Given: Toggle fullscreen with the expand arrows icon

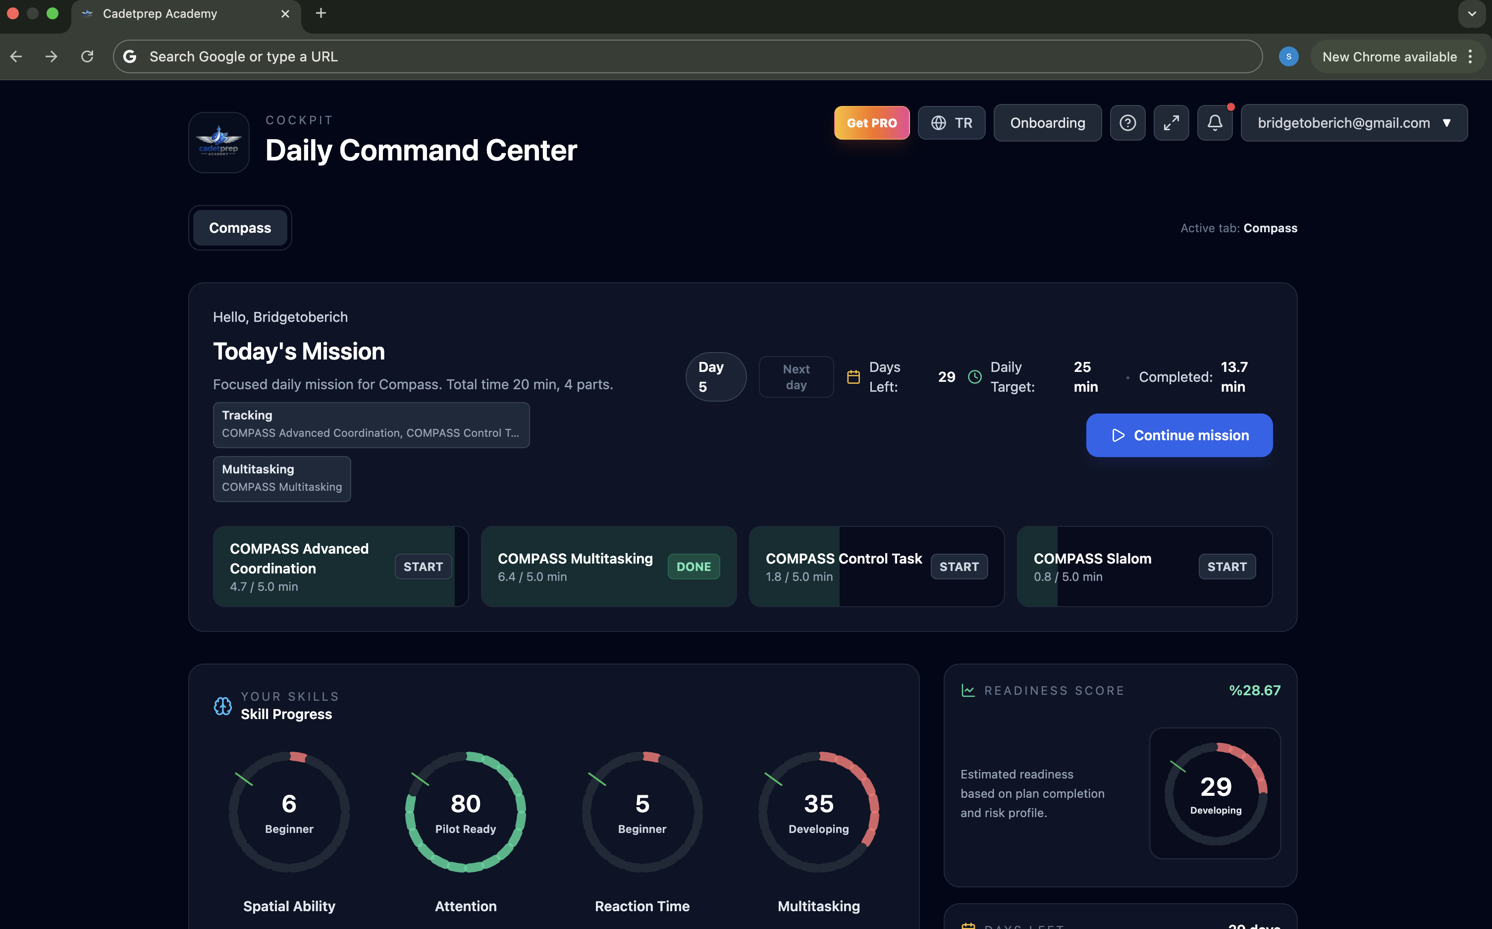Looking at the screenshot, I should tap(1171, 123).
